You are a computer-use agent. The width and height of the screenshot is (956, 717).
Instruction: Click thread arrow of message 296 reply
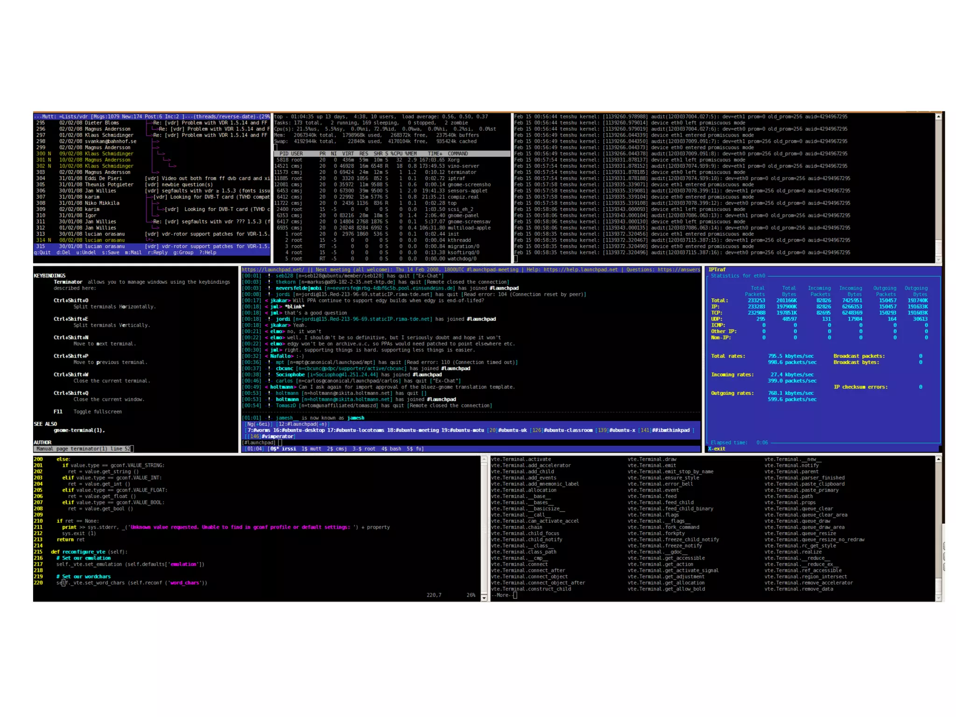[155, 129]
